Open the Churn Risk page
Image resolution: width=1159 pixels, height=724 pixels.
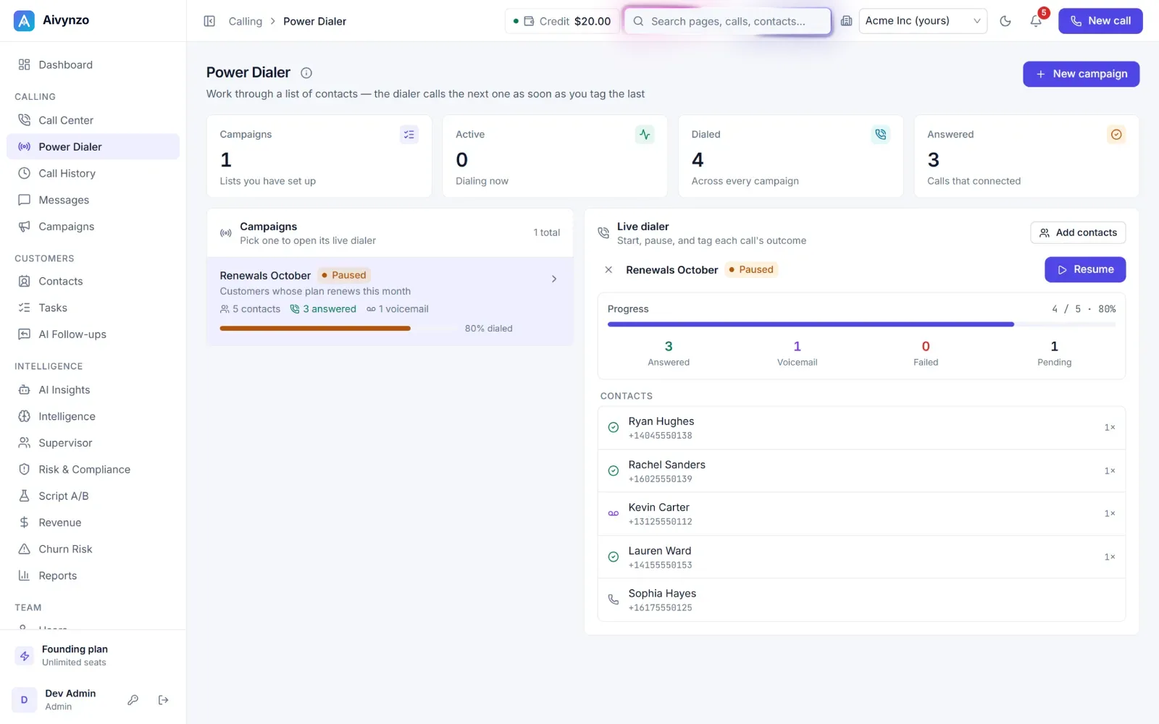pyautogui.click(x=93, y=549)
